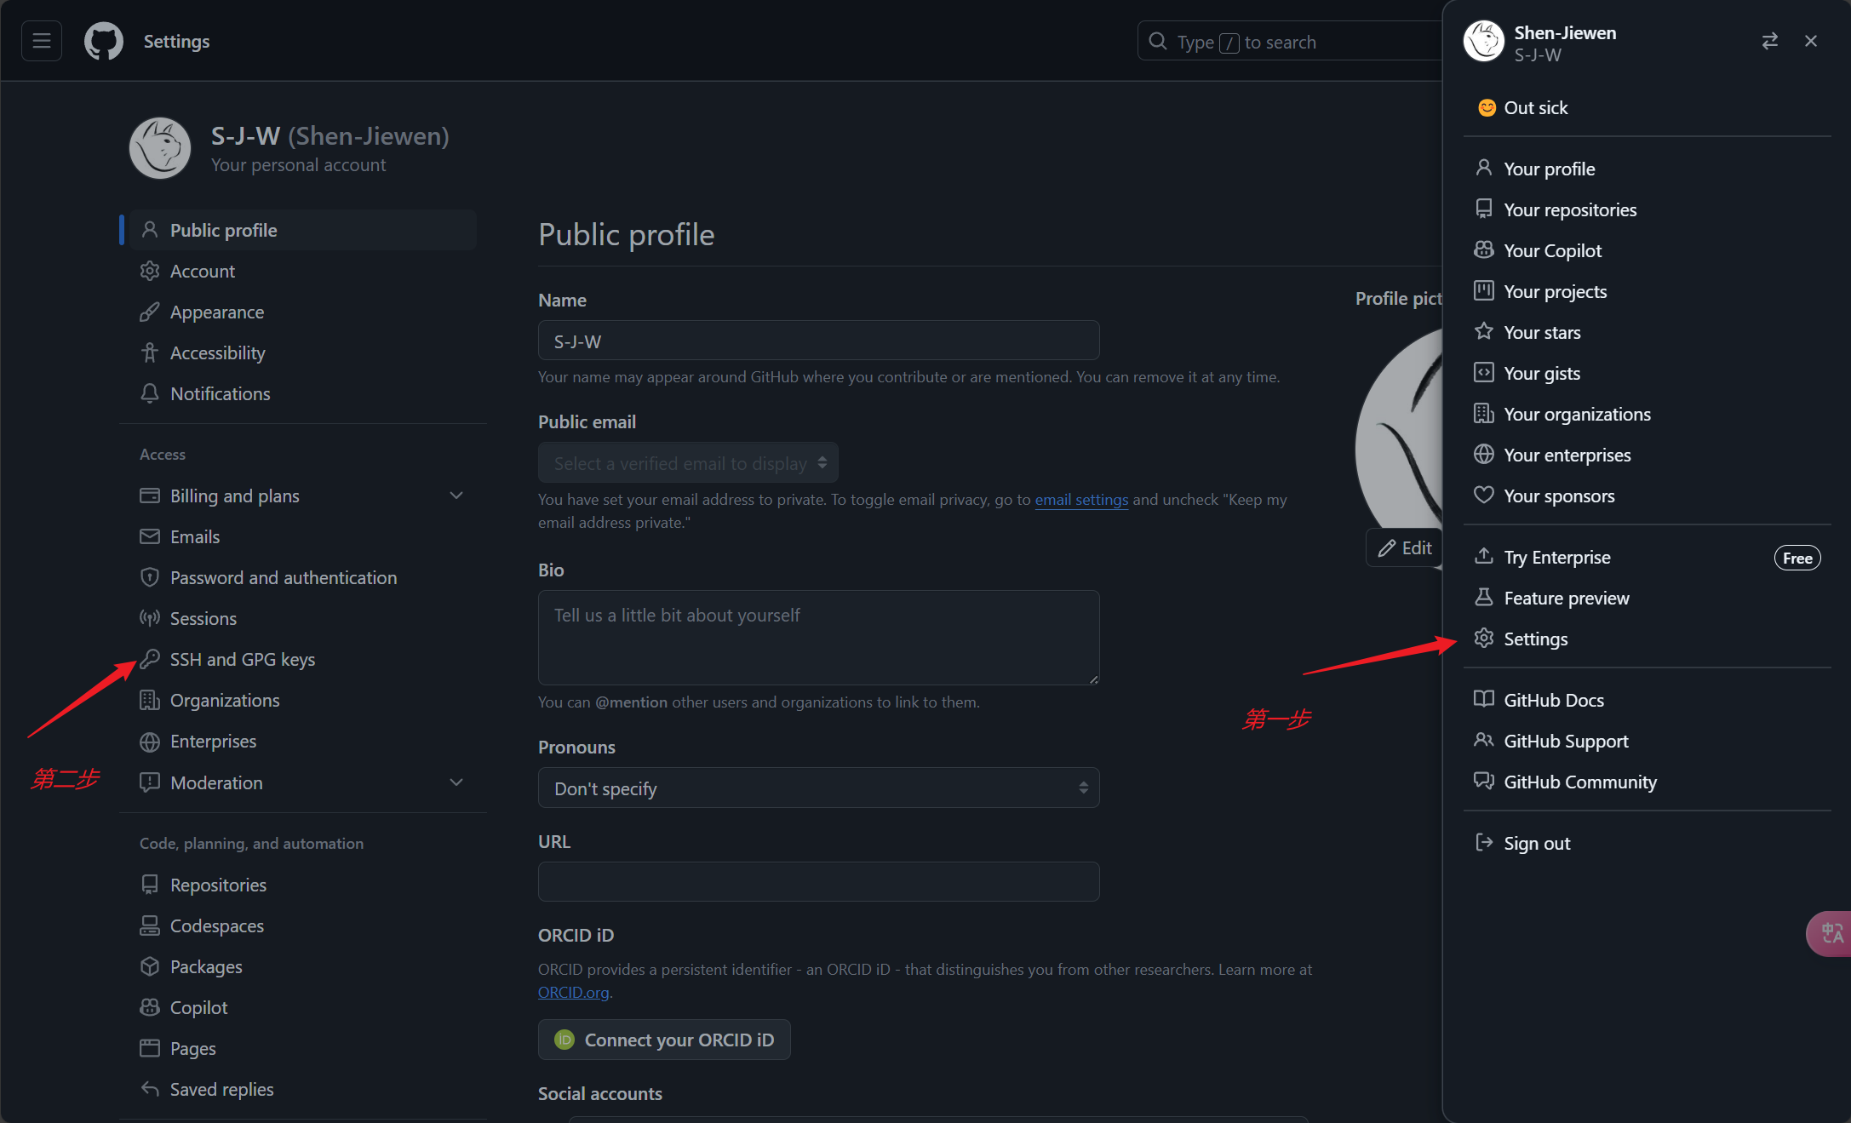Click the Account gear icon in sidebar
This screenshot has width=1851, height=1123.
[x=150, y=271]
